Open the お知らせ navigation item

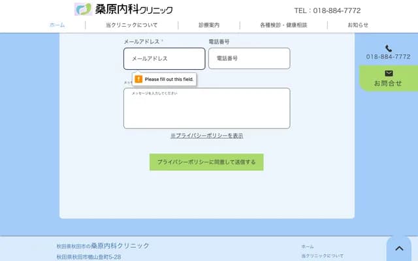click(x=357, y=25)
